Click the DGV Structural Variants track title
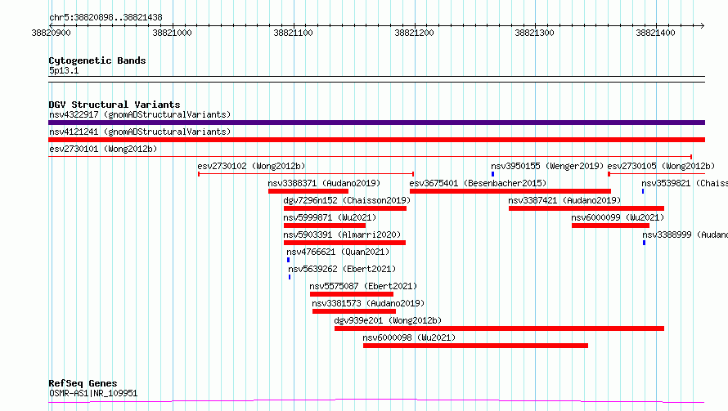Image resolution: width=728 pixels, height=411 pixels. [115, 105]
